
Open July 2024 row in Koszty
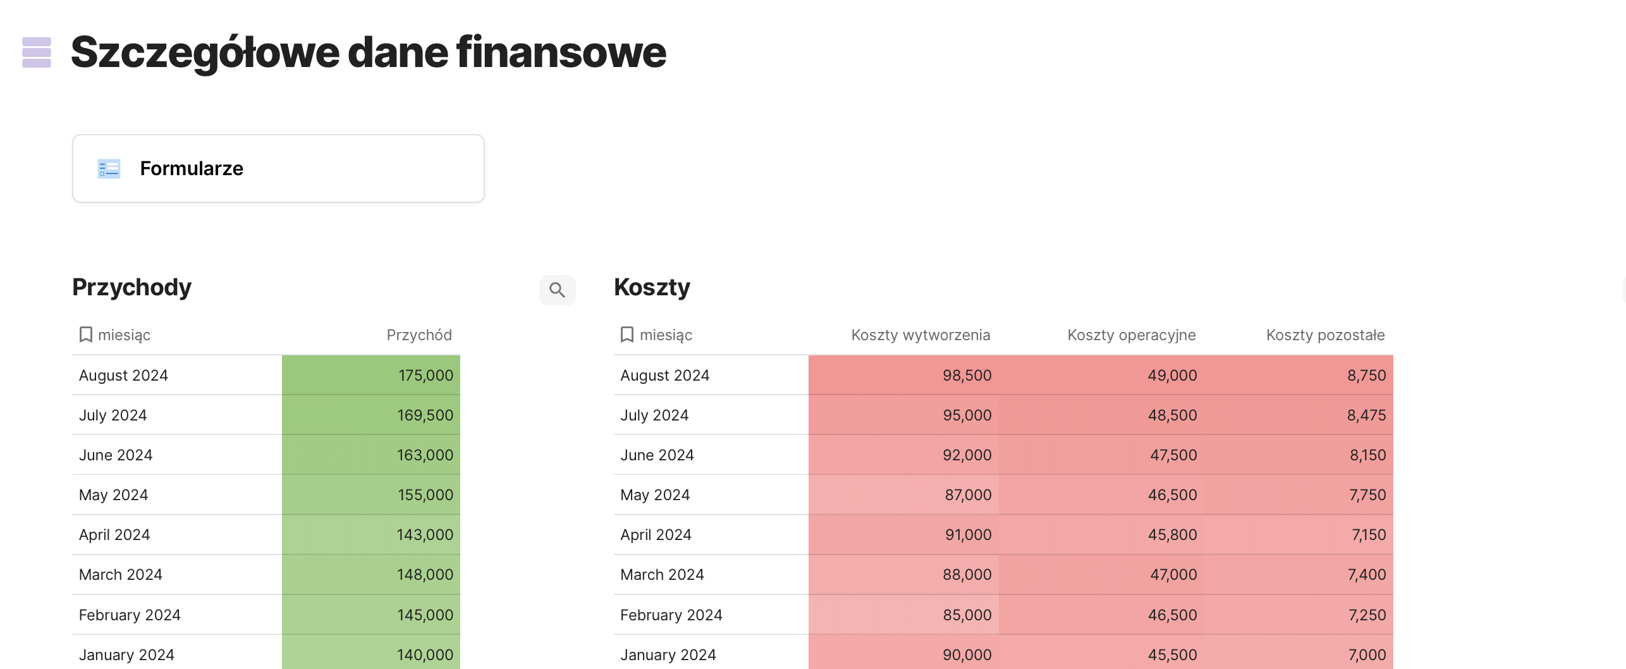click(x=654, y=415)
